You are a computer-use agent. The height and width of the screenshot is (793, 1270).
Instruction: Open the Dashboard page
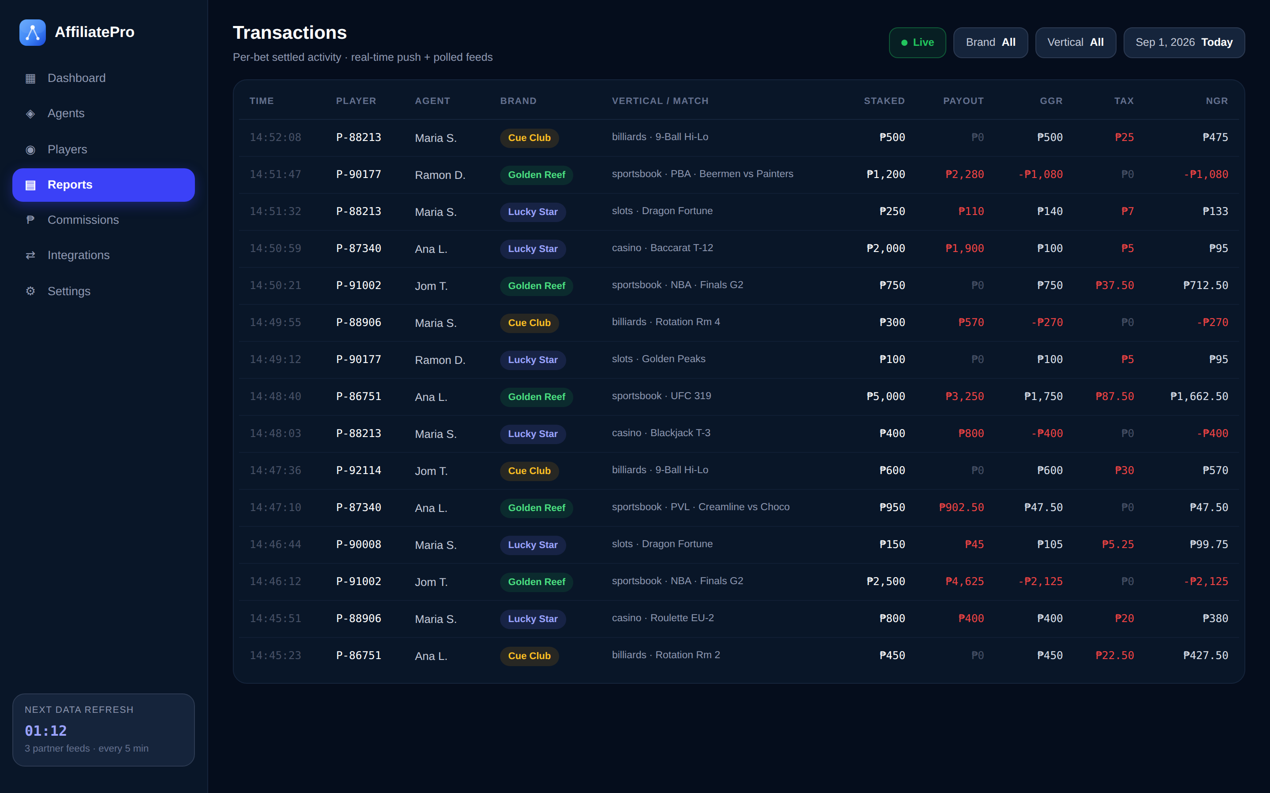click(x=103, y=78)
